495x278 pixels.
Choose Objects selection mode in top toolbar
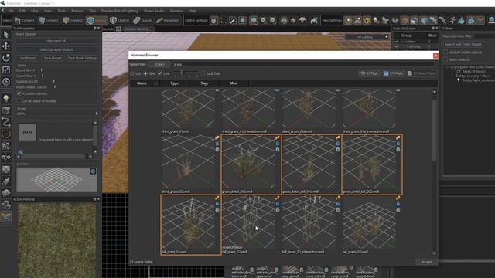[120, 20]
